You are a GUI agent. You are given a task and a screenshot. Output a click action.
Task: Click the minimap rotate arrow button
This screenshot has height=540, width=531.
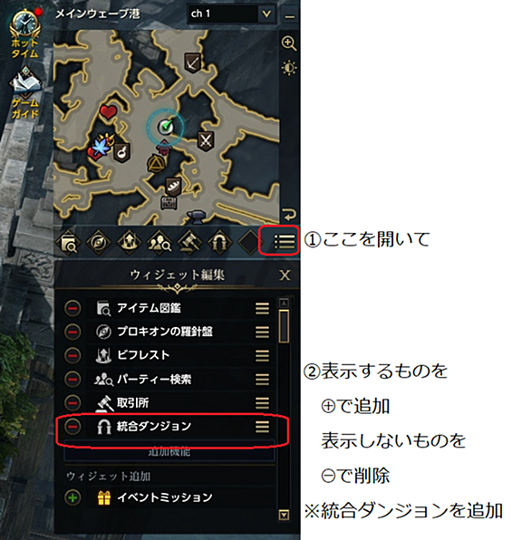coord(288,214)
